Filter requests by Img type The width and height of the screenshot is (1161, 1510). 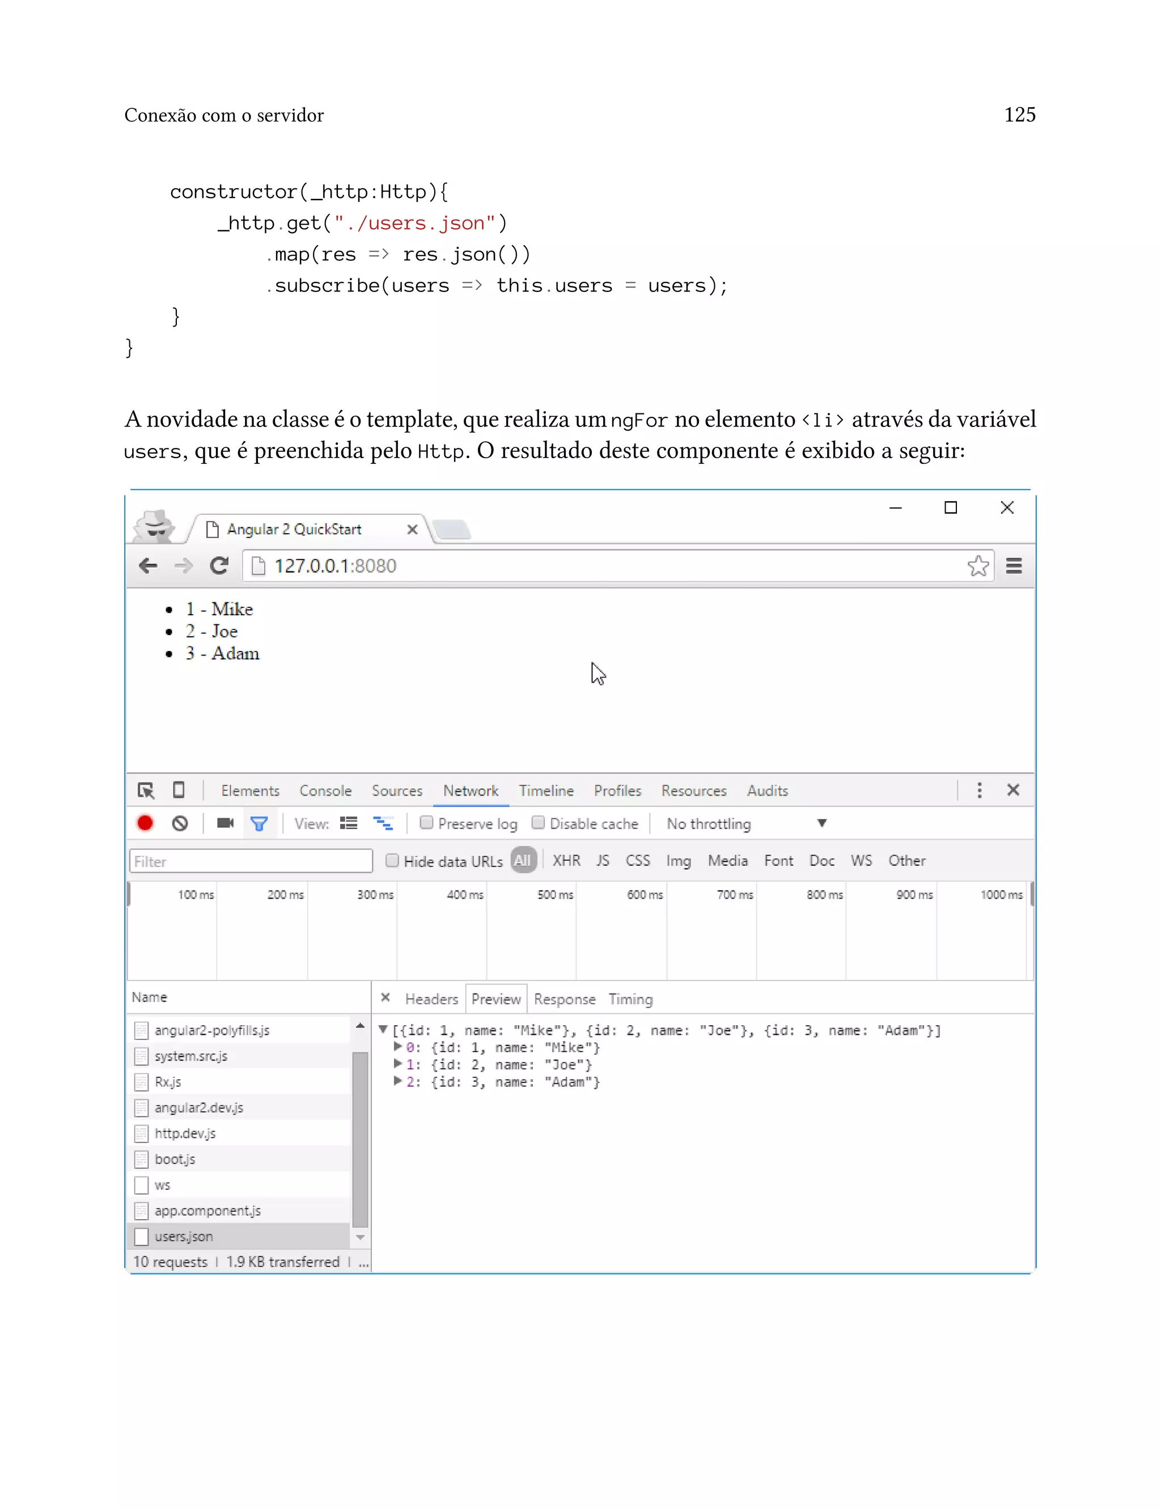678,860
